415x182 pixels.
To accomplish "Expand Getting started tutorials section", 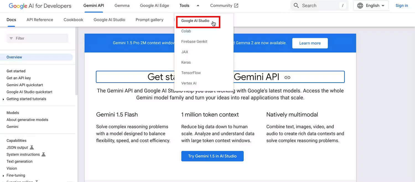I will point(3,99).
